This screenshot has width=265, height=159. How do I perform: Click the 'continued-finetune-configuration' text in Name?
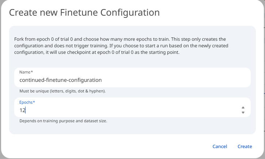click(61, 80)
